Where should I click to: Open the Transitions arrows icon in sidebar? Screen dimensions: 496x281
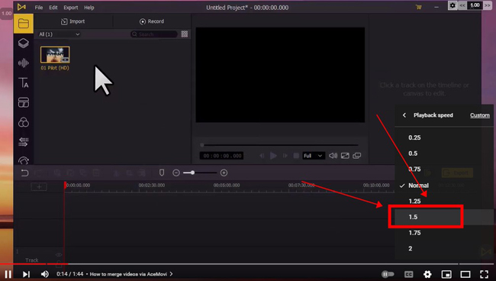point(24,142)
